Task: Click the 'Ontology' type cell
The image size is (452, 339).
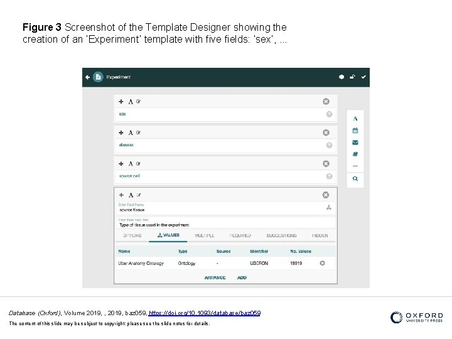Action: click(x=186, y=263)
